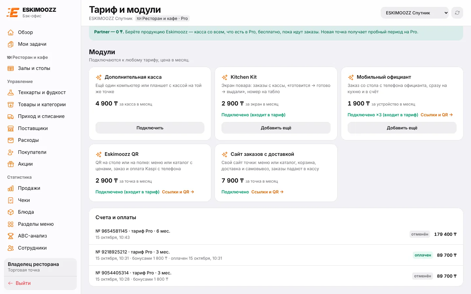Viewport: 471px width, 294px height.
Task: Click Акции gift icon
Action: [11, 164]
